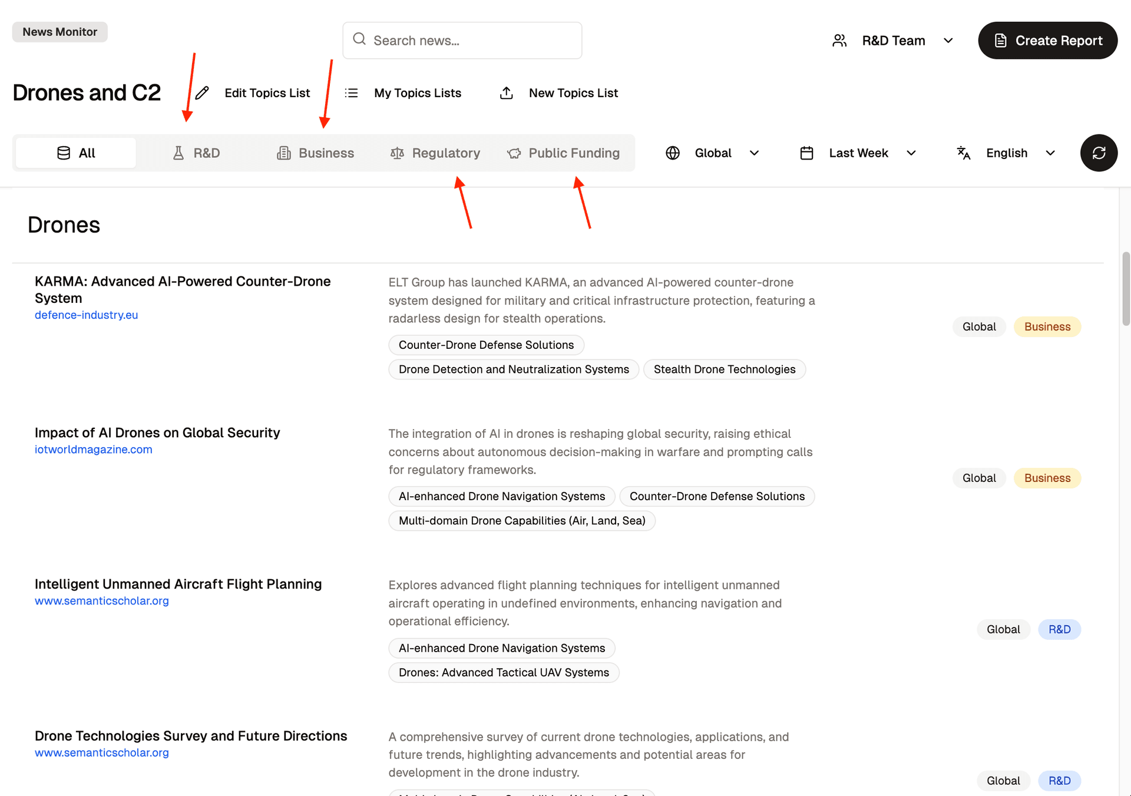The width and height of the screenshot is (1131, 796).
Task: Click the pencil icon for Edit Topics List
Action: pos(202,93)
